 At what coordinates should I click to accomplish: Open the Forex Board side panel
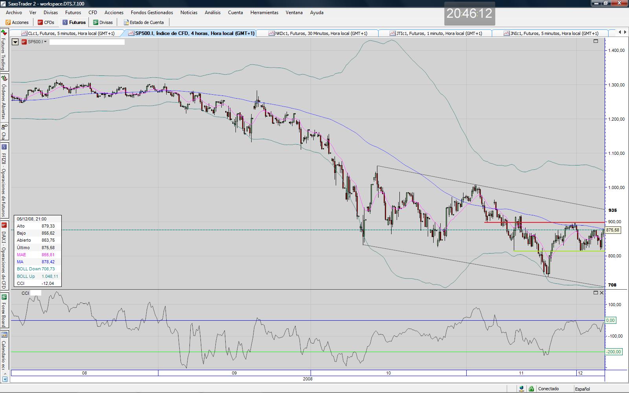4,310
